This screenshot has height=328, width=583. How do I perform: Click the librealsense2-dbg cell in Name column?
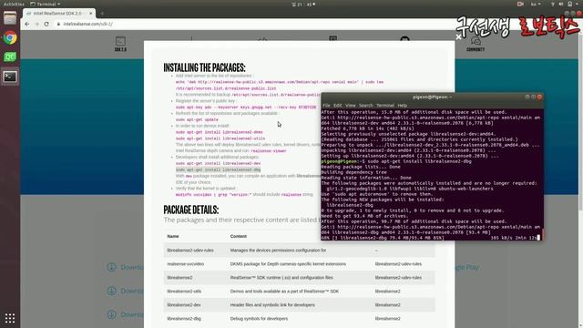(x=184, y=319)
